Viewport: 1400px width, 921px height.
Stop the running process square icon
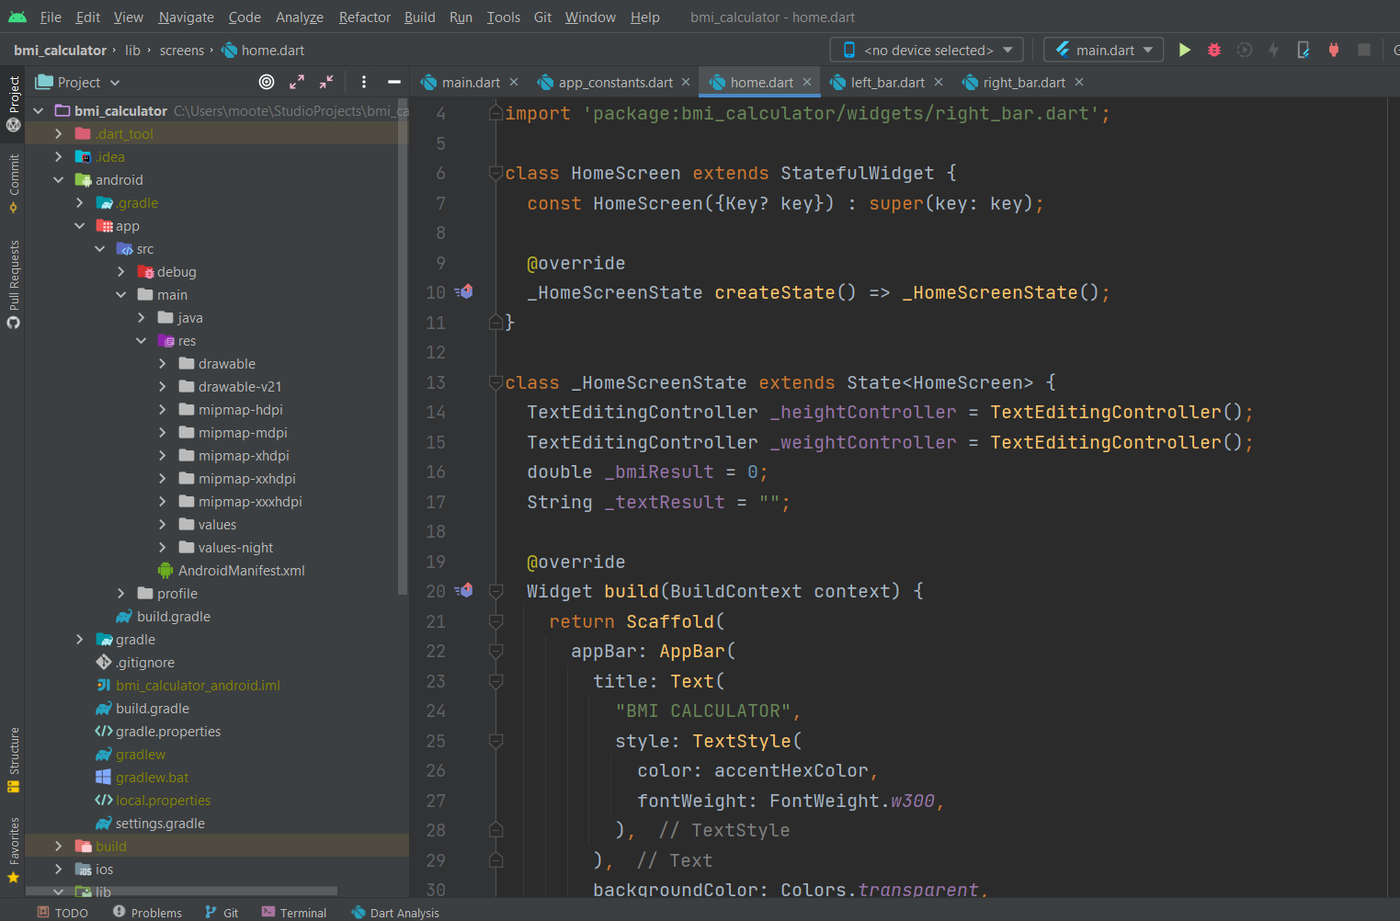[1364, 50]
